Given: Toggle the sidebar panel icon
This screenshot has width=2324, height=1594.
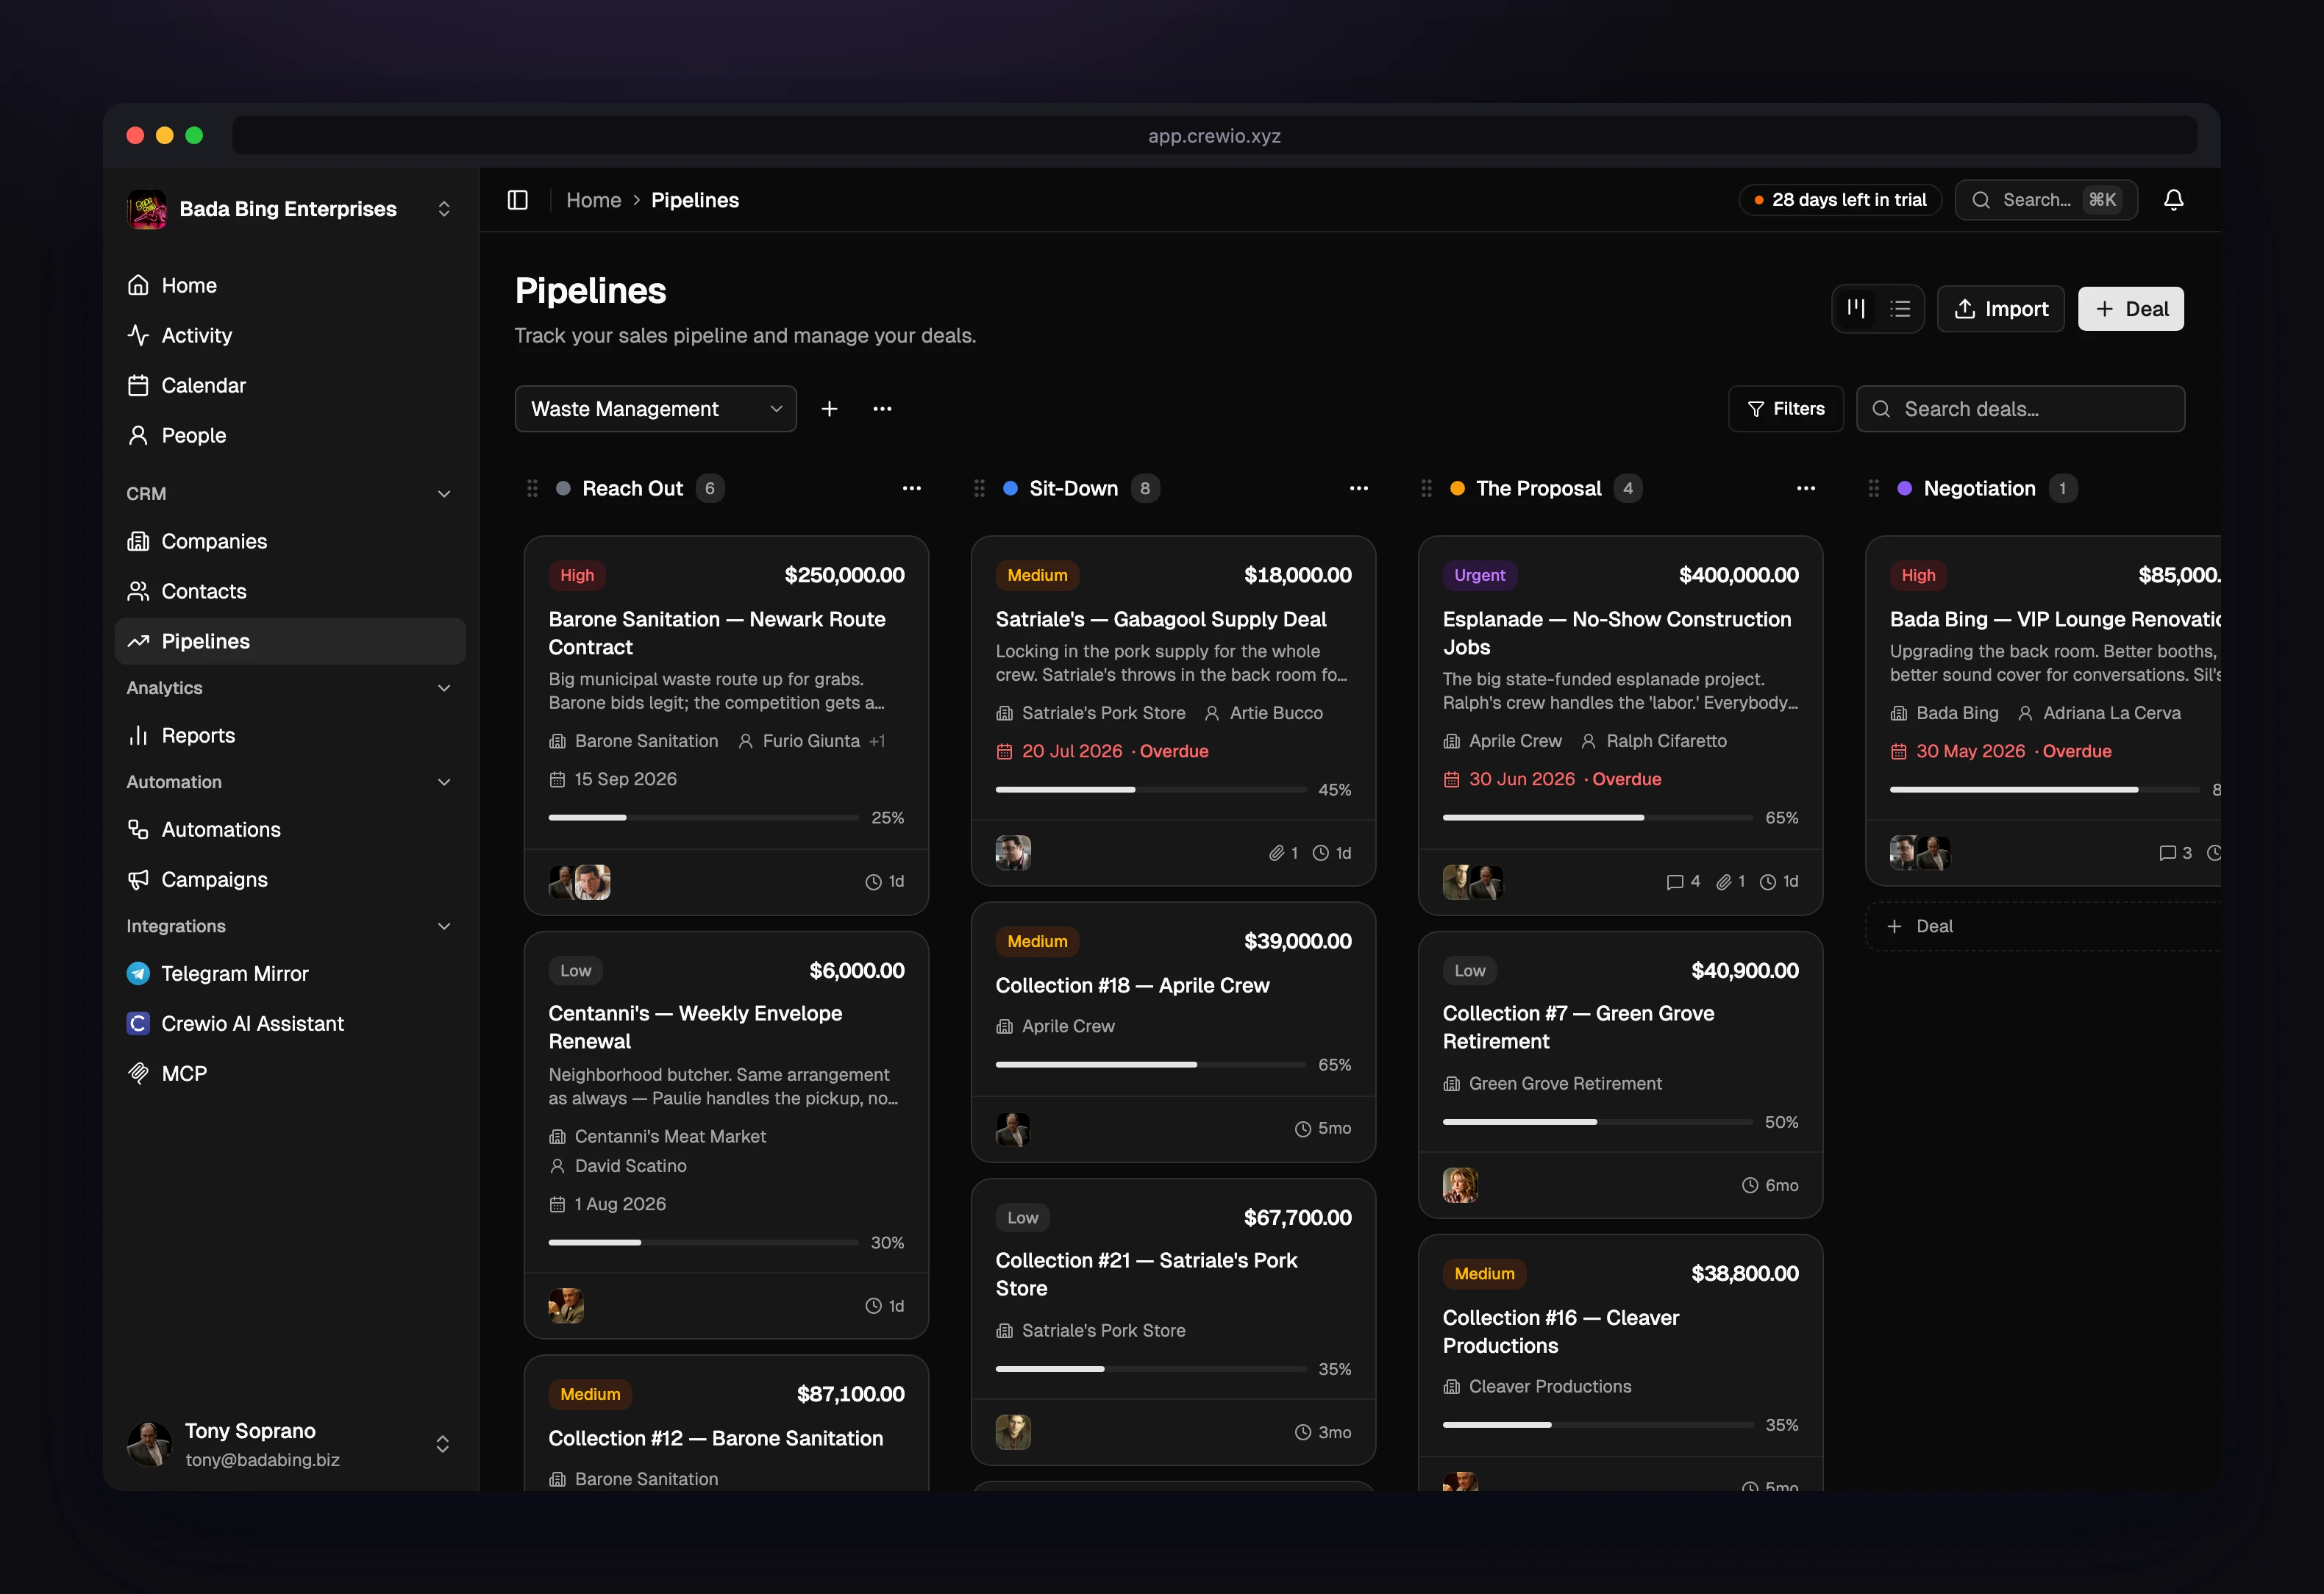Looking at the screenshot, I should point(517,200).
